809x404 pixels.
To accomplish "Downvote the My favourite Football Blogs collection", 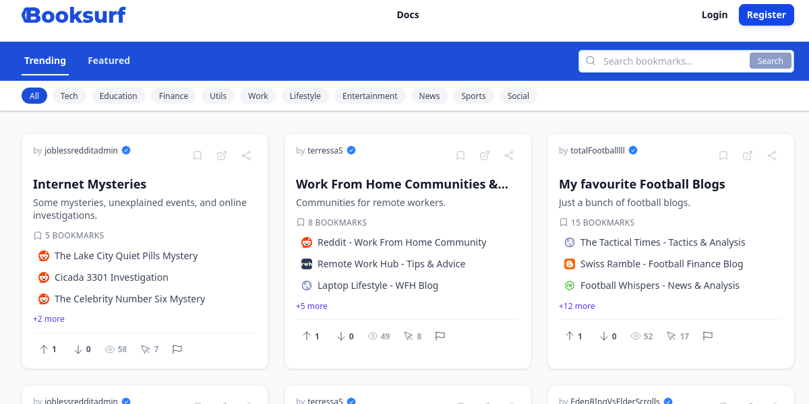I will click(603, 336).
